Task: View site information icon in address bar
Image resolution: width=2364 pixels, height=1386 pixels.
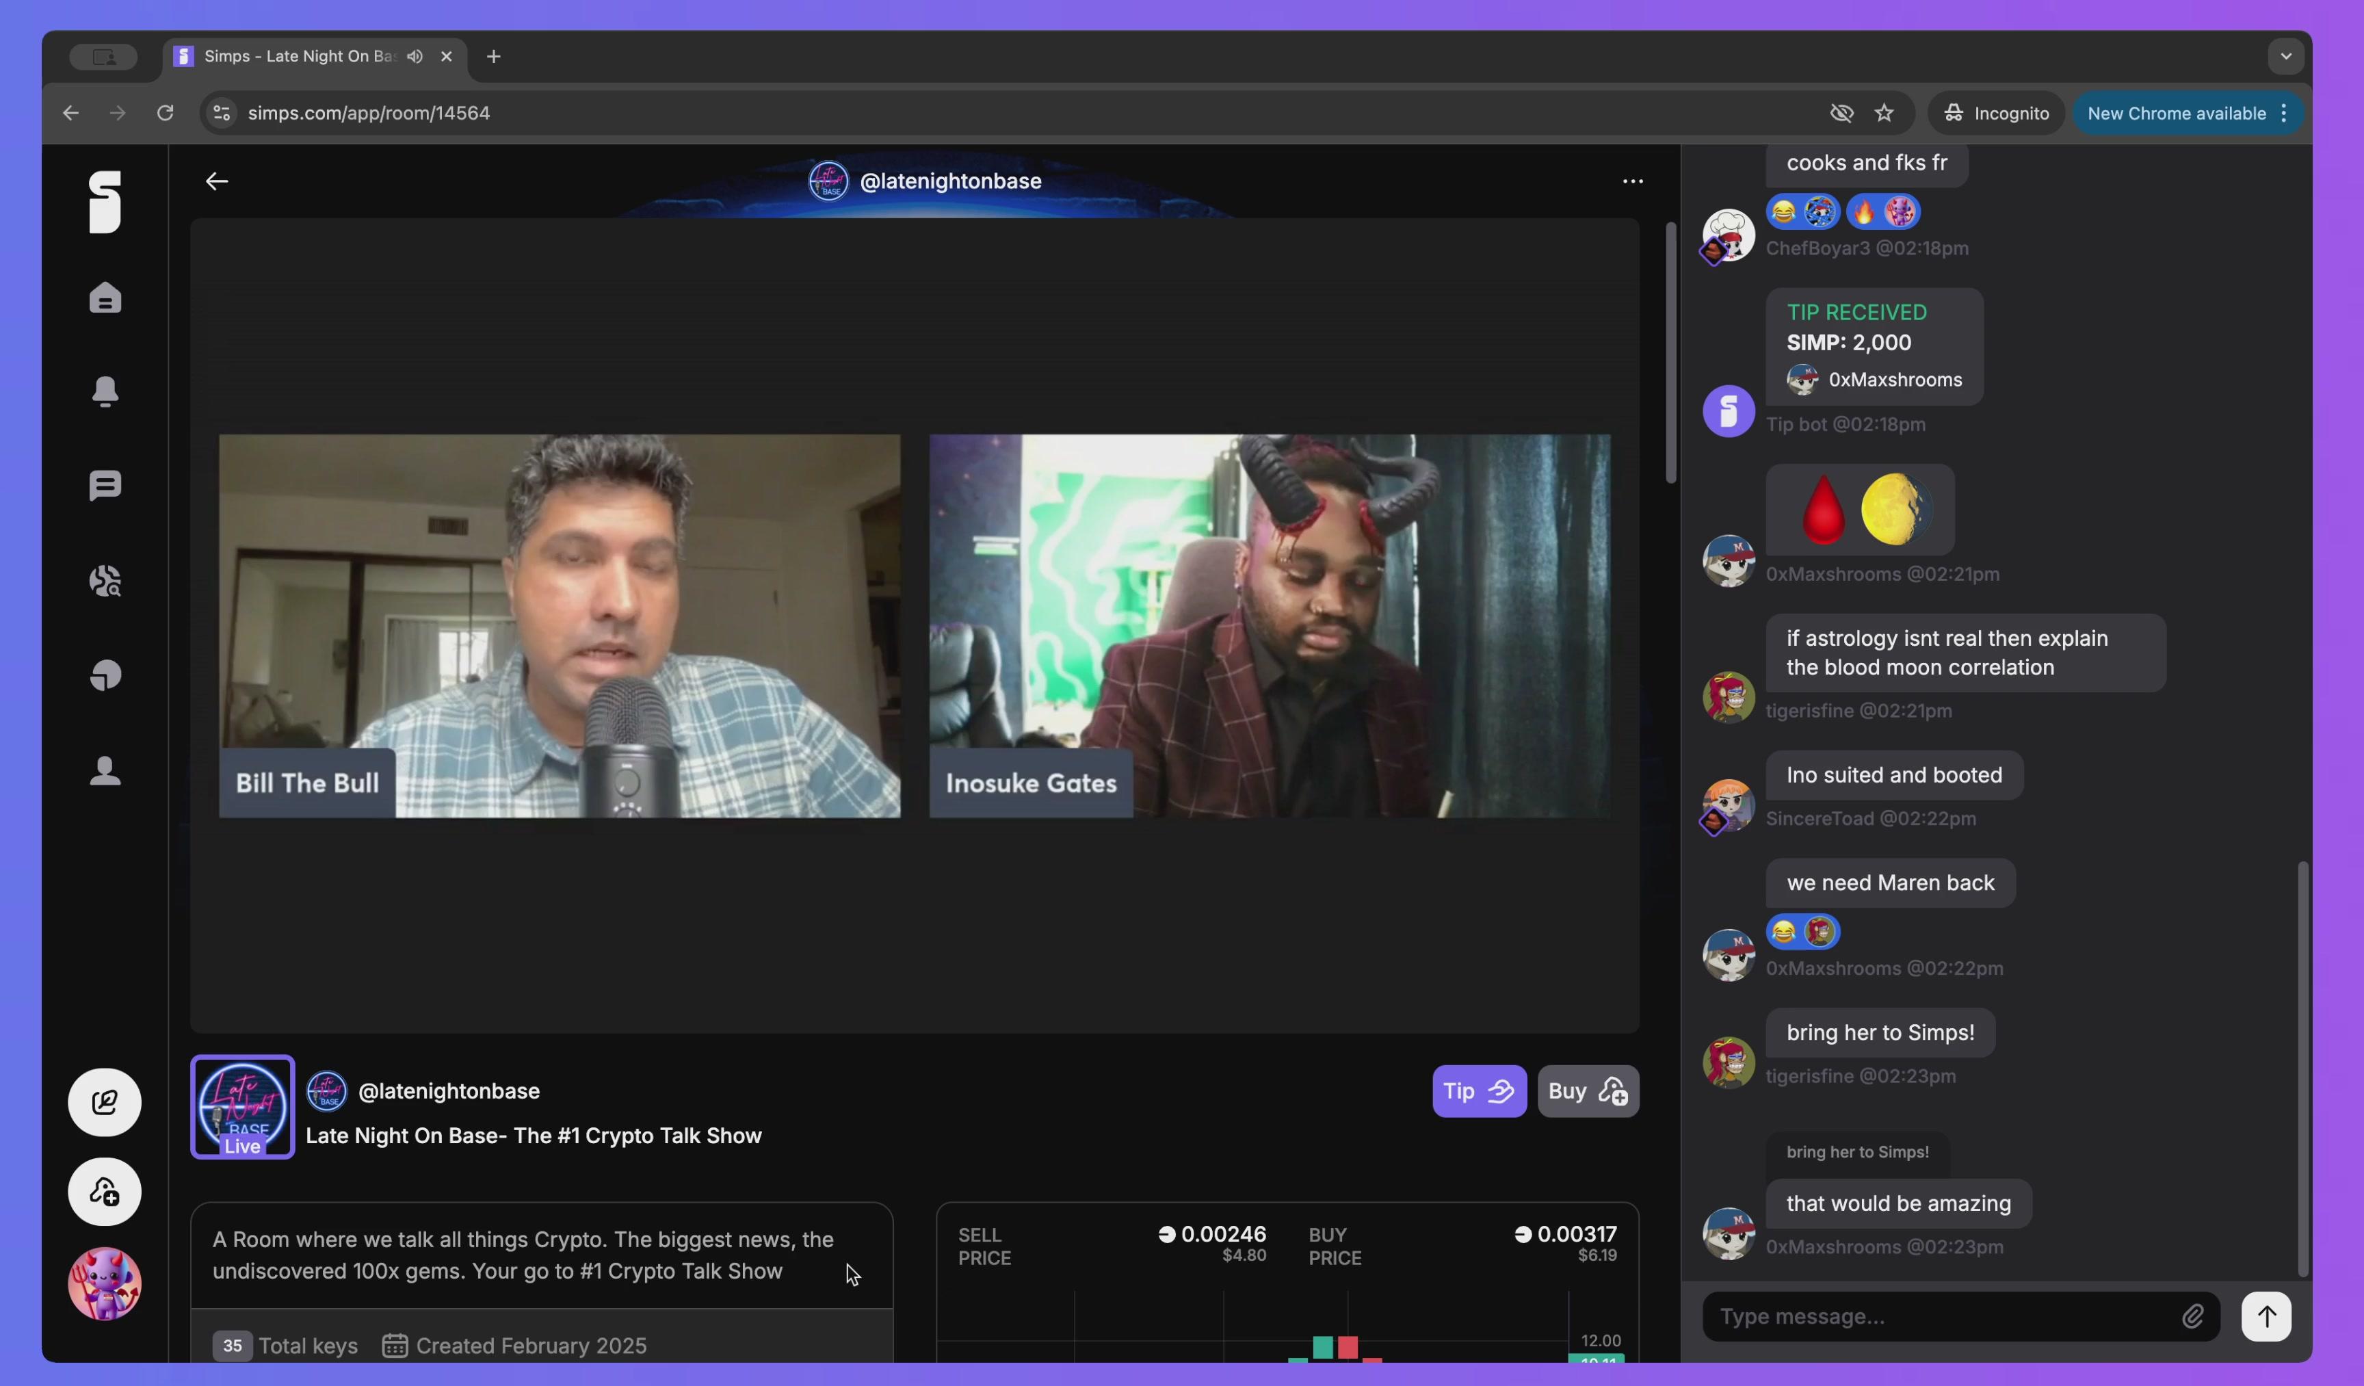Action: (x=222, y=113)
